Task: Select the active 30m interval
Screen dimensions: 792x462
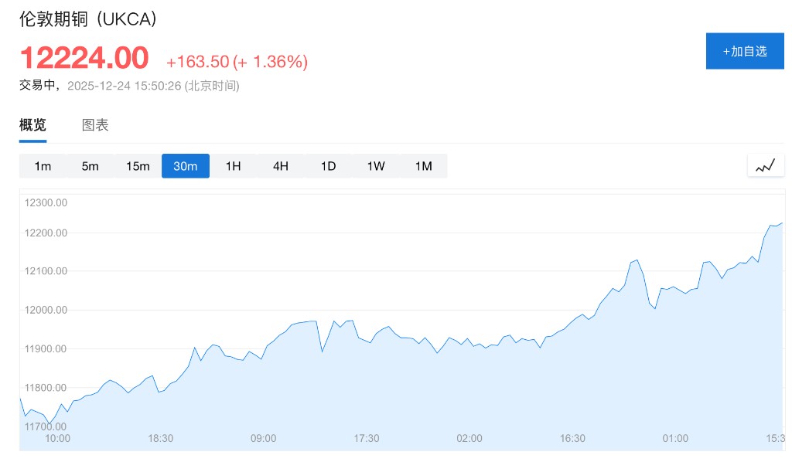Action: tap(186, 166)
